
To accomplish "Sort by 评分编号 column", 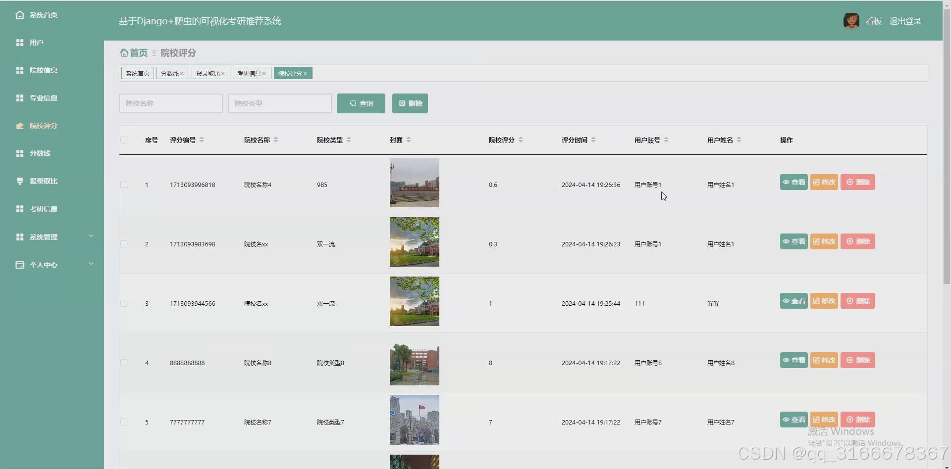I will coord(202,140).
